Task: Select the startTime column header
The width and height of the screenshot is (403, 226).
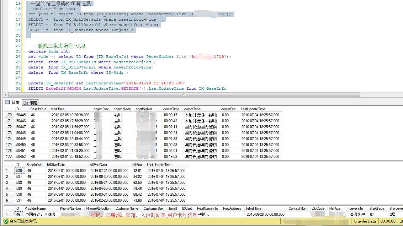Action: pos(57,109)
